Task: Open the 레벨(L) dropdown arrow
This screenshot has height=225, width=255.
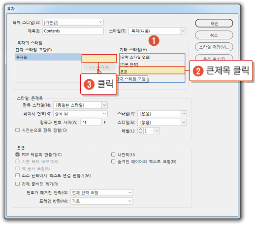Action: coord(157,131)
